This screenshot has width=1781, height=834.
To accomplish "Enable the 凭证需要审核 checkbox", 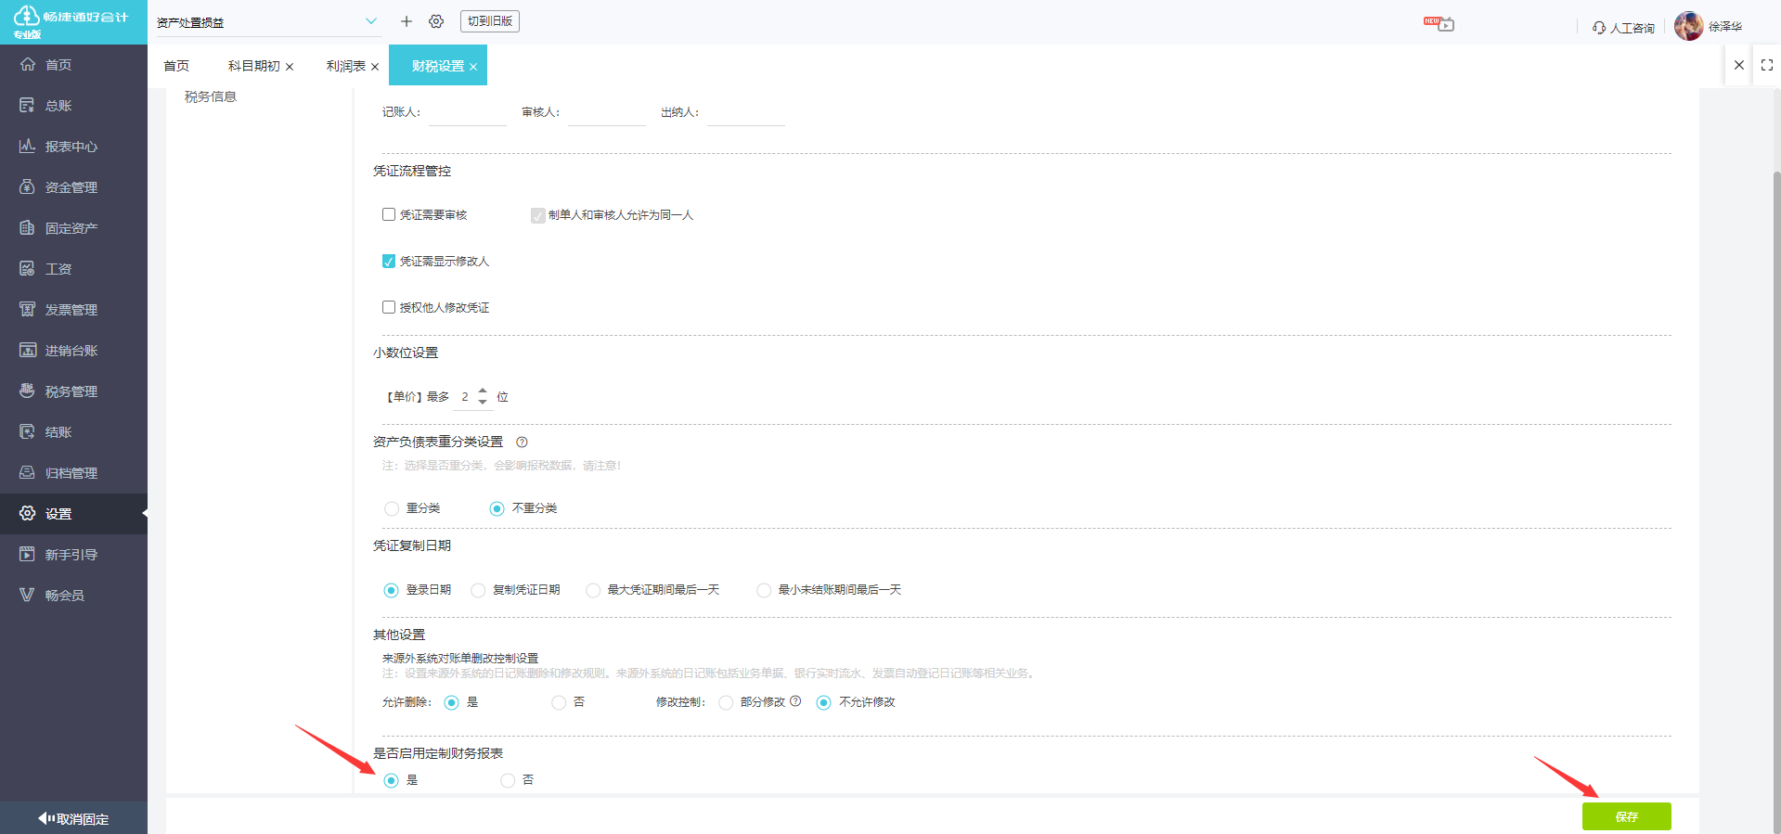I will pyautogui.click(x=389, y=214).
